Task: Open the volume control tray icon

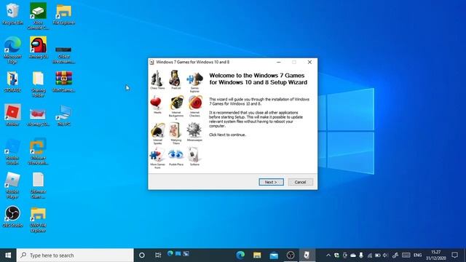Action: (385, 255)
